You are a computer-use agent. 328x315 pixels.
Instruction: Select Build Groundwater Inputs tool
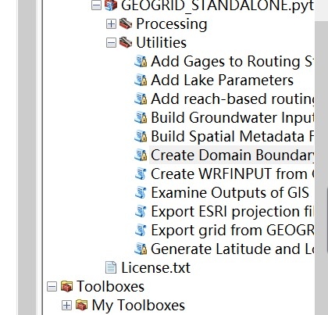[233, 117]
